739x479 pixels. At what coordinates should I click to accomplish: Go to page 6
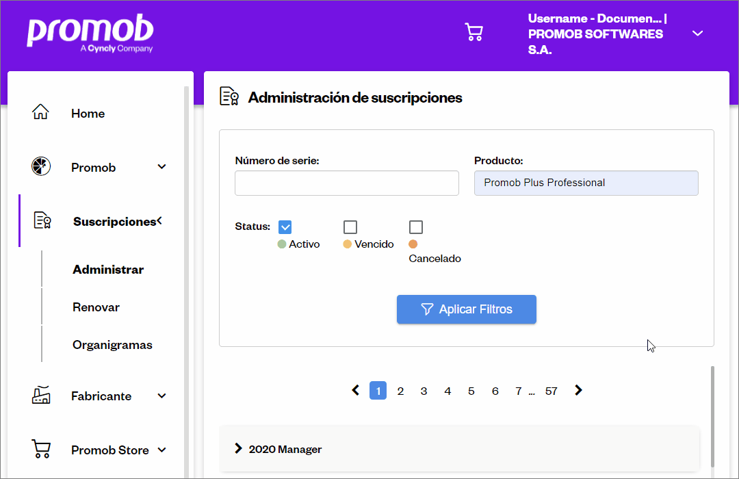(x=495, y=391)
